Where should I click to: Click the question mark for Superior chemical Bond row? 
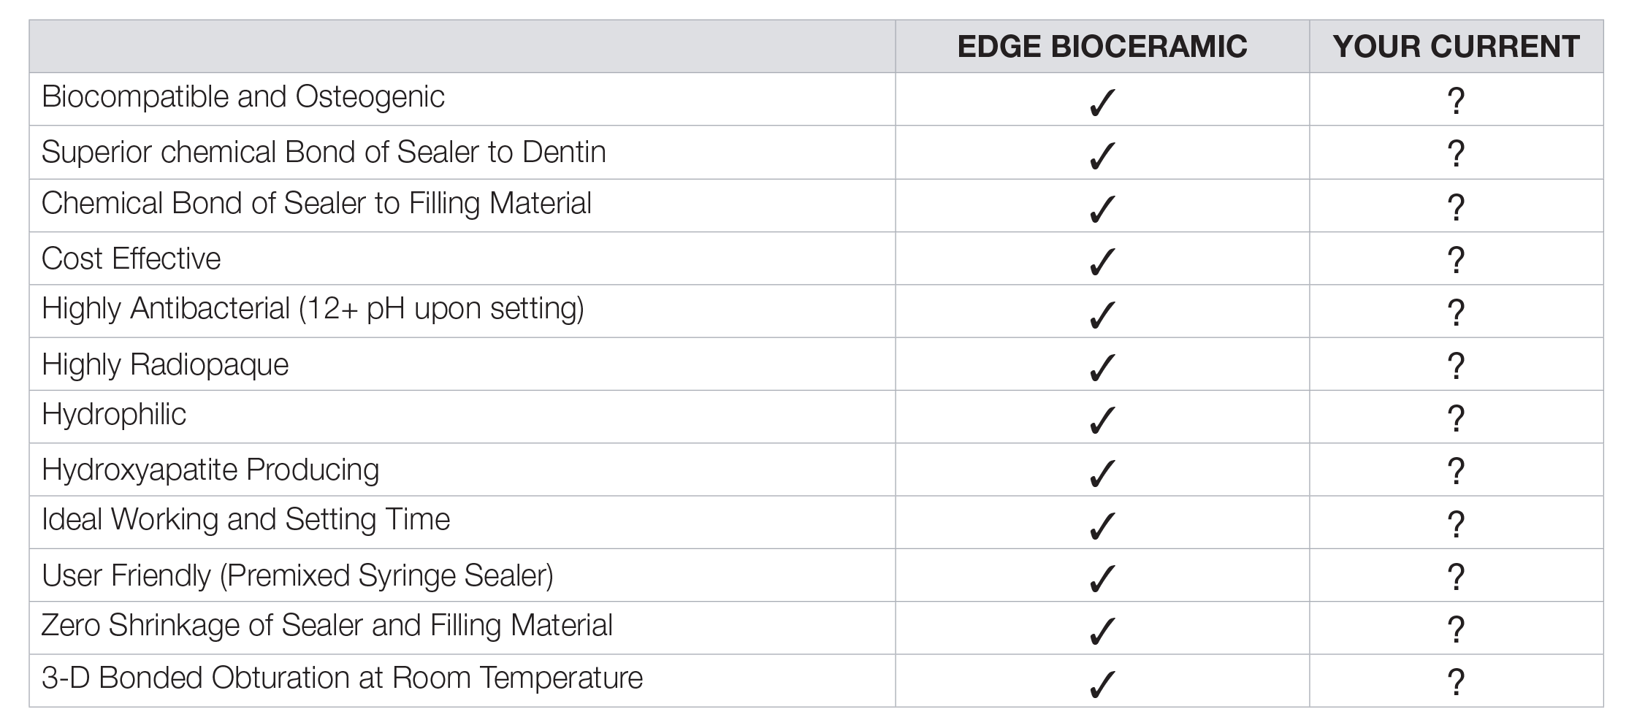point(1455,154)
